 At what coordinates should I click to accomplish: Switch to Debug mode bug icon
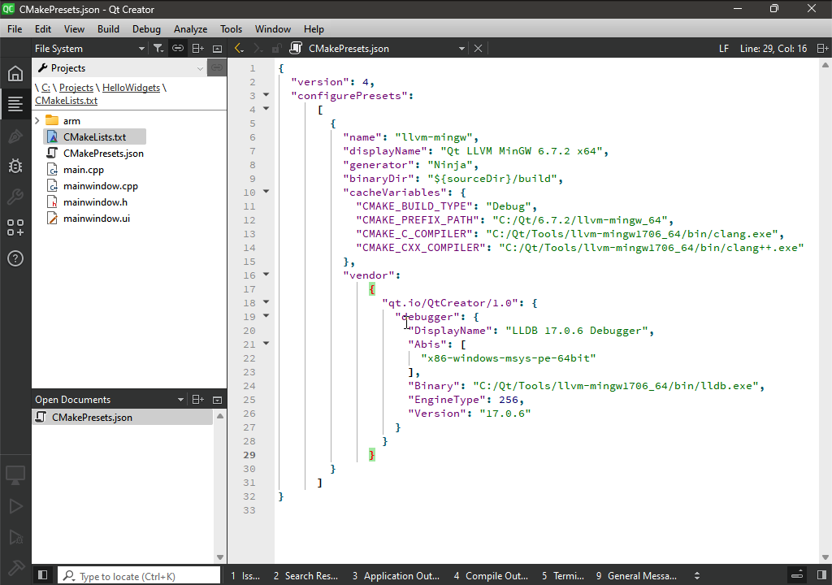[x=15, y=167]
